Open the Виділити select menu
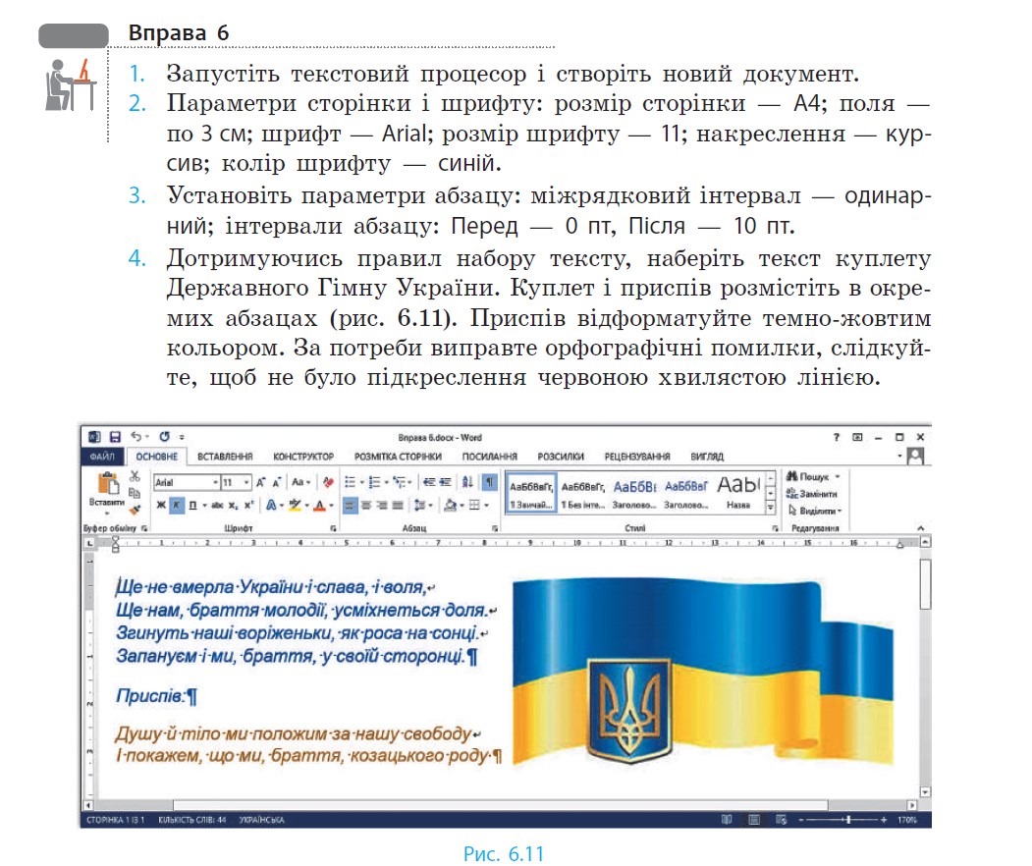The image size is (1032, 866). point(815,511)
